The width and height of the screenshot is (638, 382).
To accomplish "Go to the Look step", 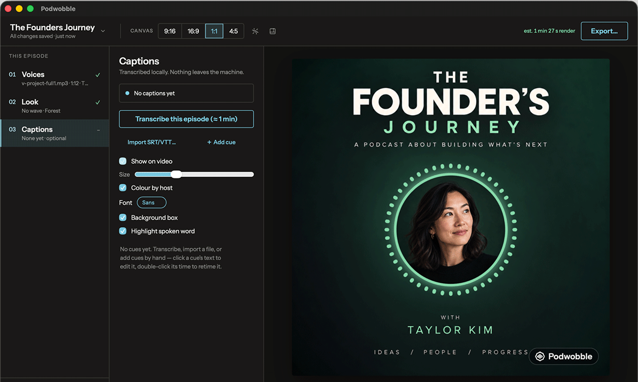I will click(x=54, y=106).
